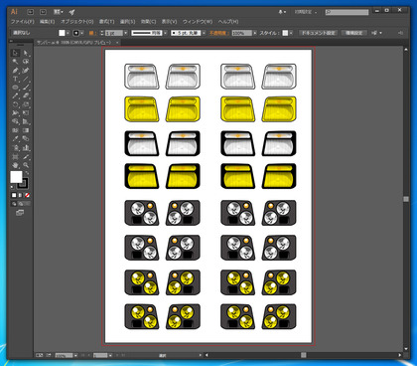
Task: Click the ドキュメント設定 button
Action: 318,33
